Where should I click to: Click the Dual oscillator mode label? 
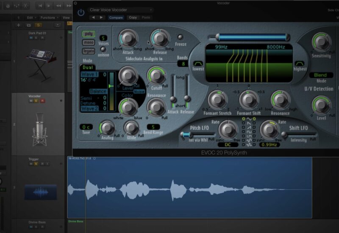point(88,67)
